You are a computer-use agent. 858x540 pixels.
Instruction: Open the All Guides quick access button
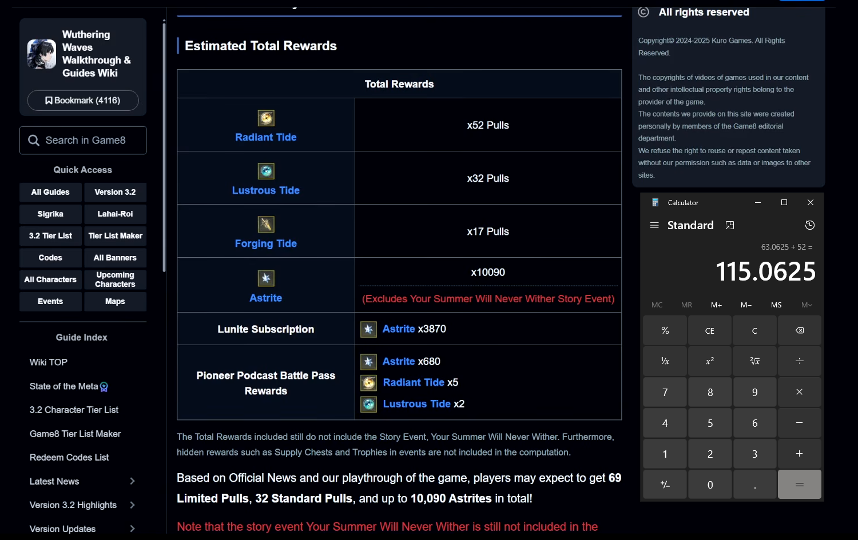click(x=50, y=193)
